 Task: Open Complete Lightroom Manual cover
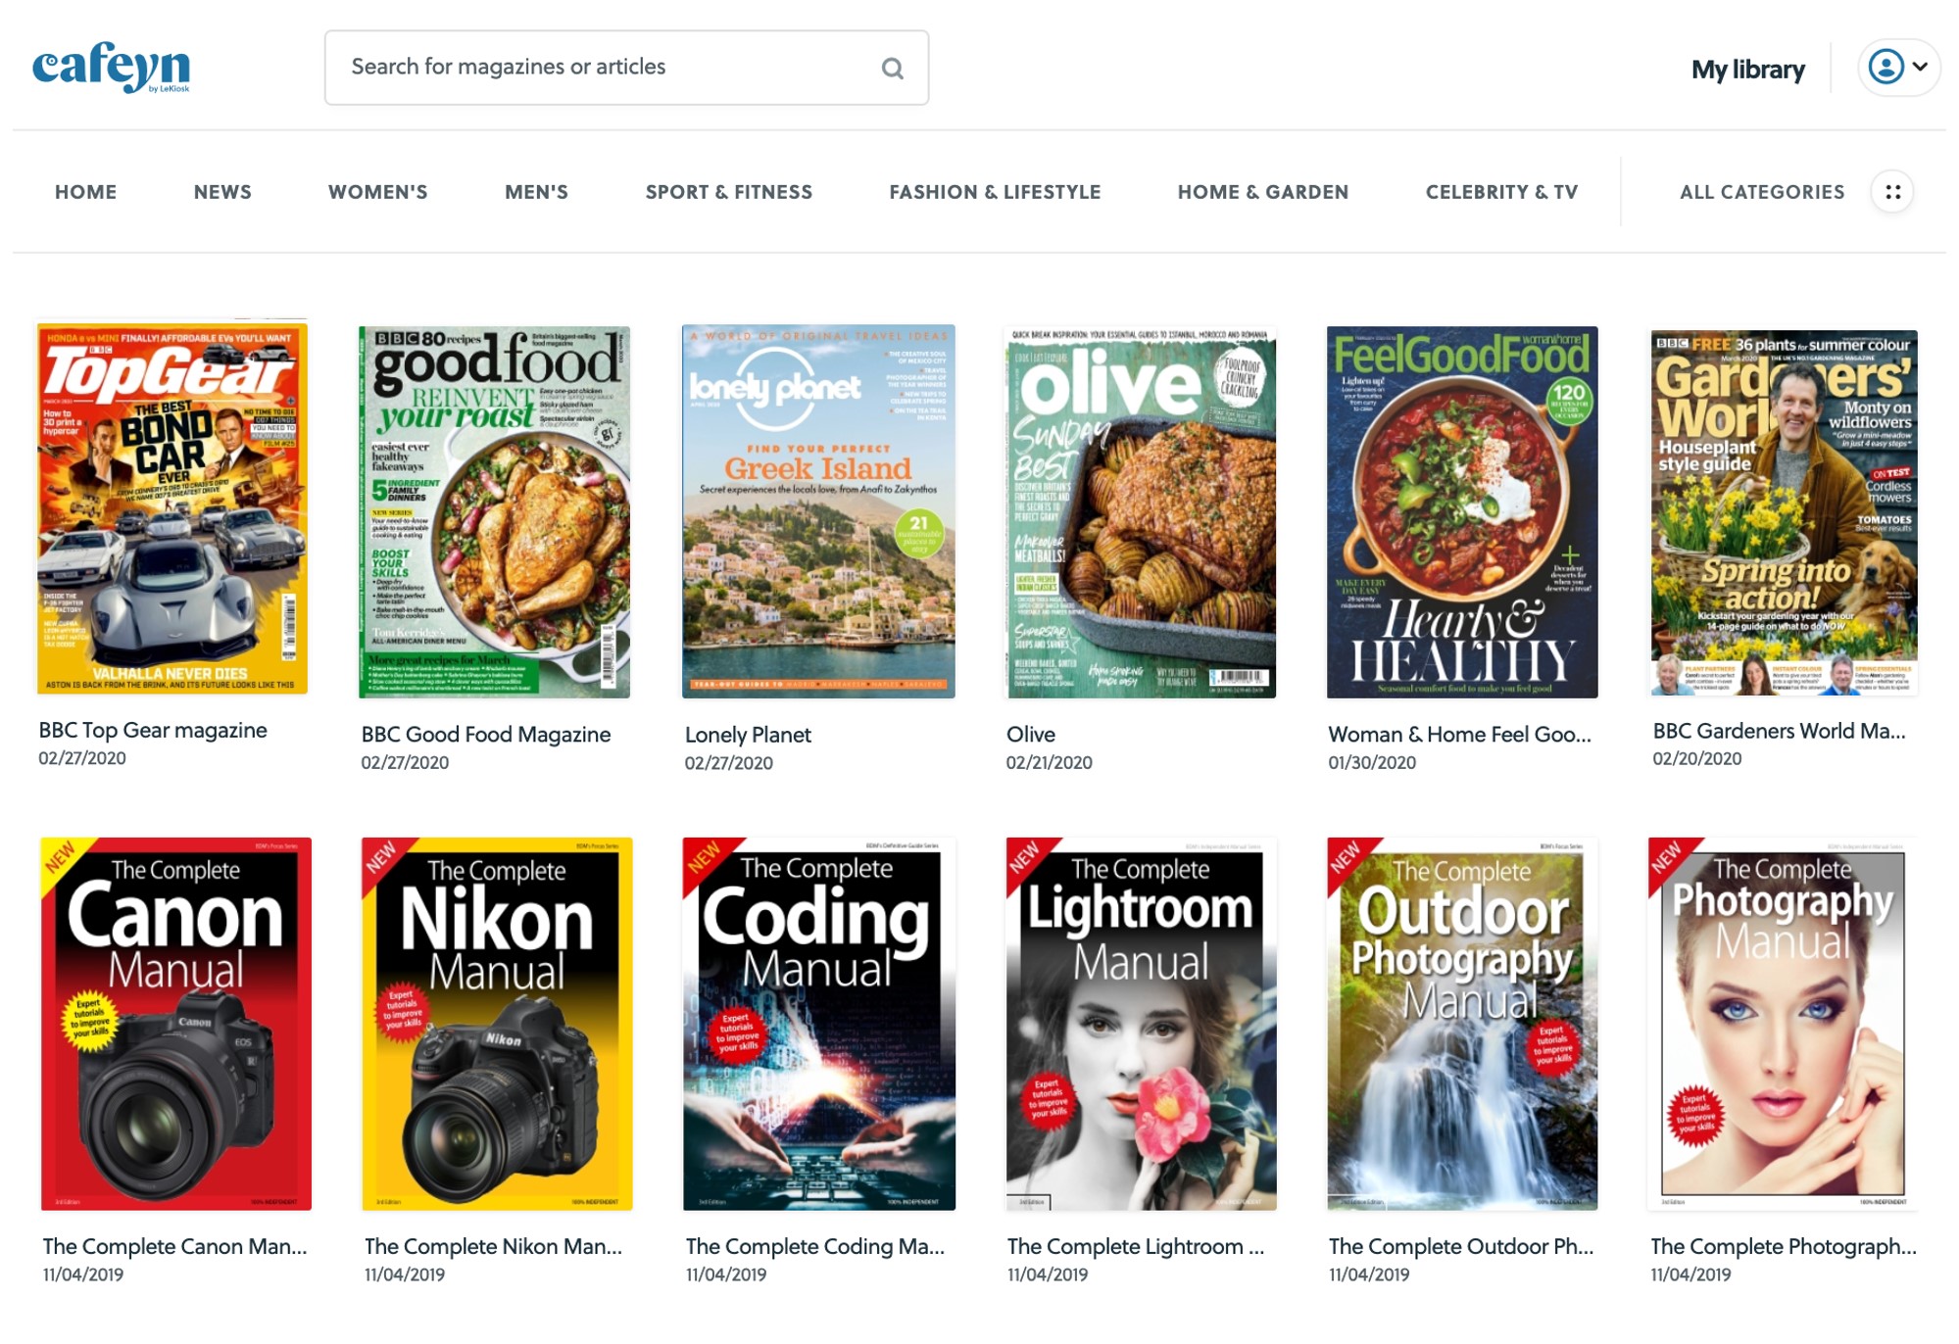tap(1141, 1024)
